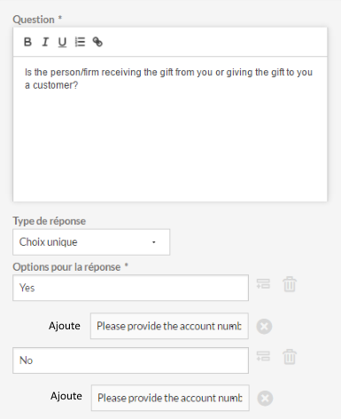Insert a hyperlink in question editor
The image size is (341, 419).
coord(97,42)
